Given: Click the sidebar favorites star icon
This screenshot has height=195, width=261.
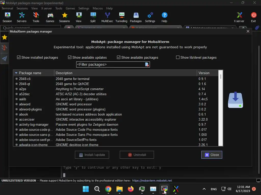Looking at the screenshot, I should (5, 37).
